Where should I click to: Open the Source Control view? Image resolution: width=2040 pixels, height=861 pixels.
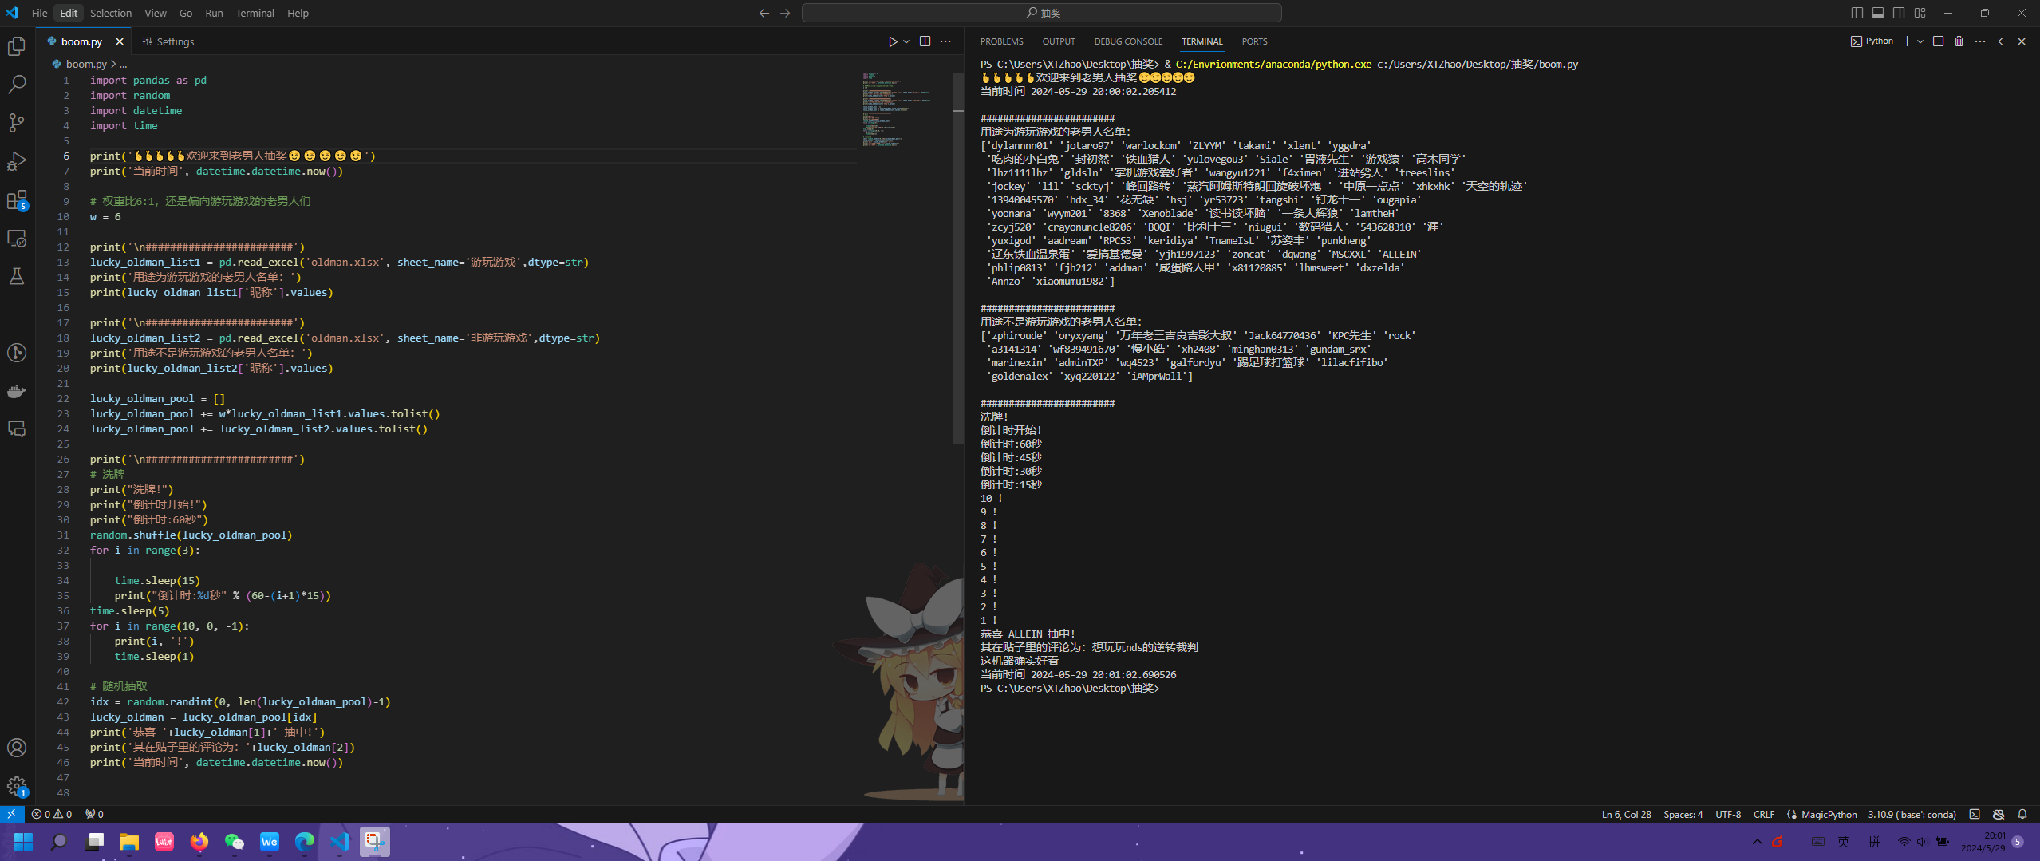(17, 123)
